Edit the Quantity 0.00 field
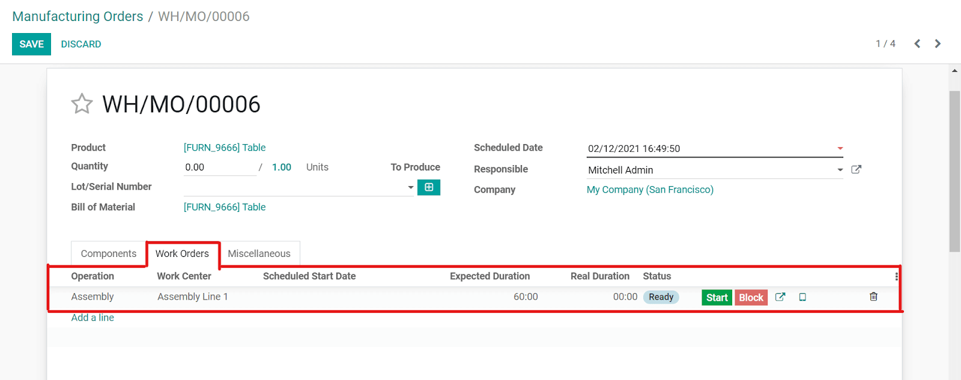This screenshot has width=961, height=380. click(220, 167)
